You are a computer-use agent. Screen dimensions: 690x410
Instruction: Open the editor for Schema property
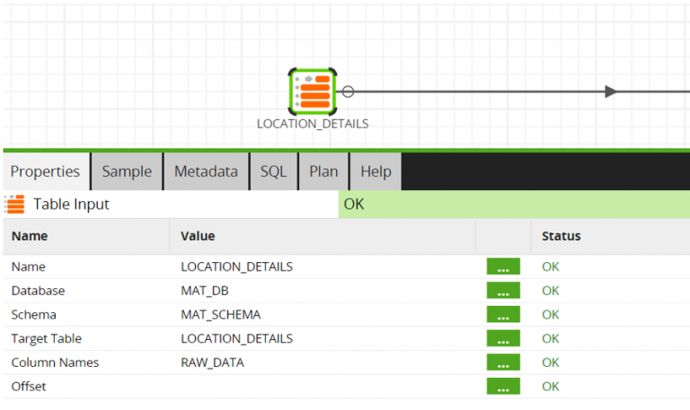point(503,315)
